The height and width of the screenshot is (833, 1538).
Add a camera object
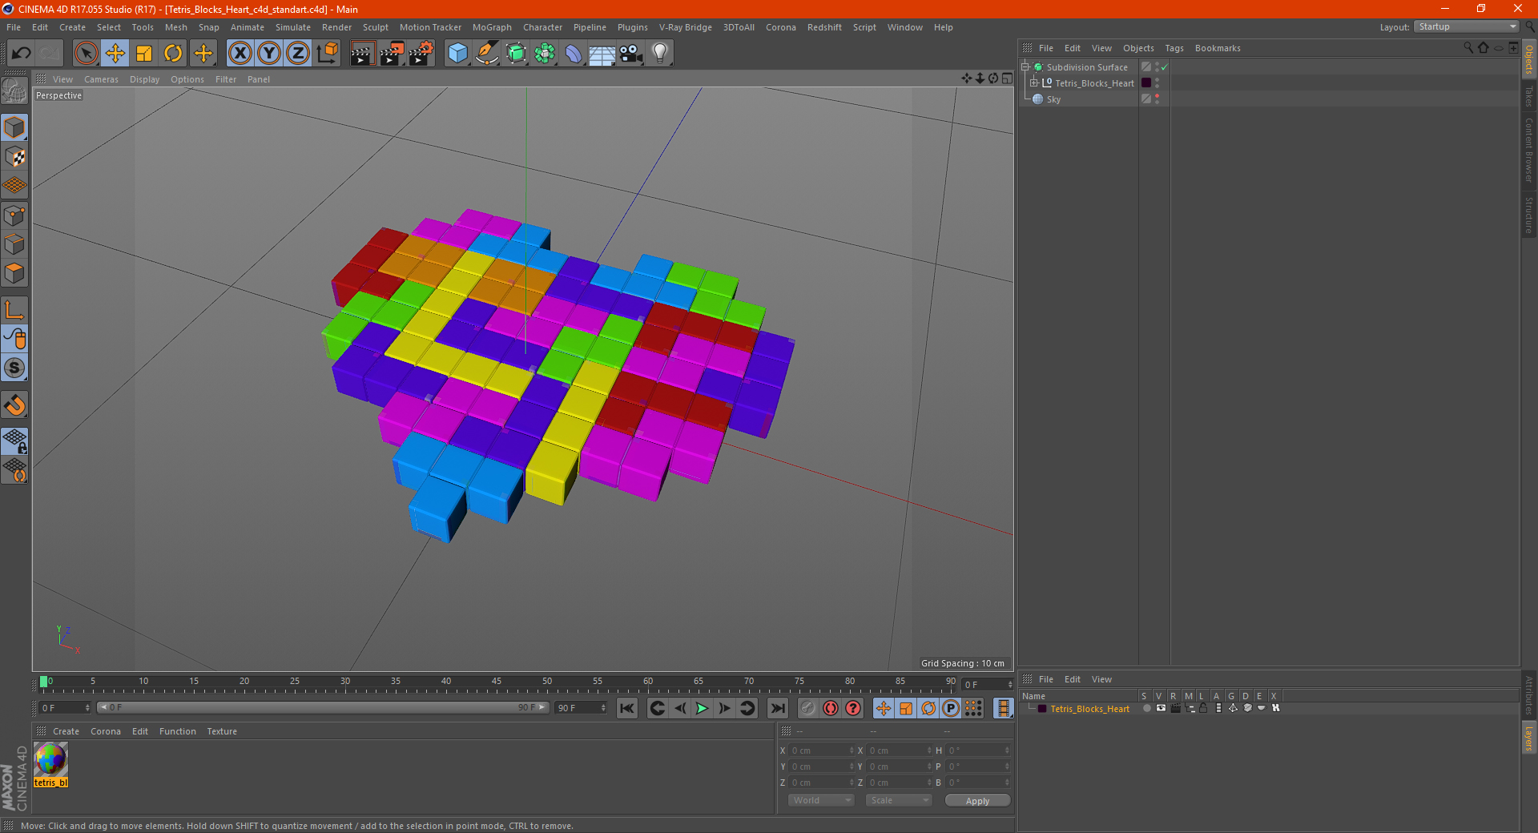click(631, 54)
